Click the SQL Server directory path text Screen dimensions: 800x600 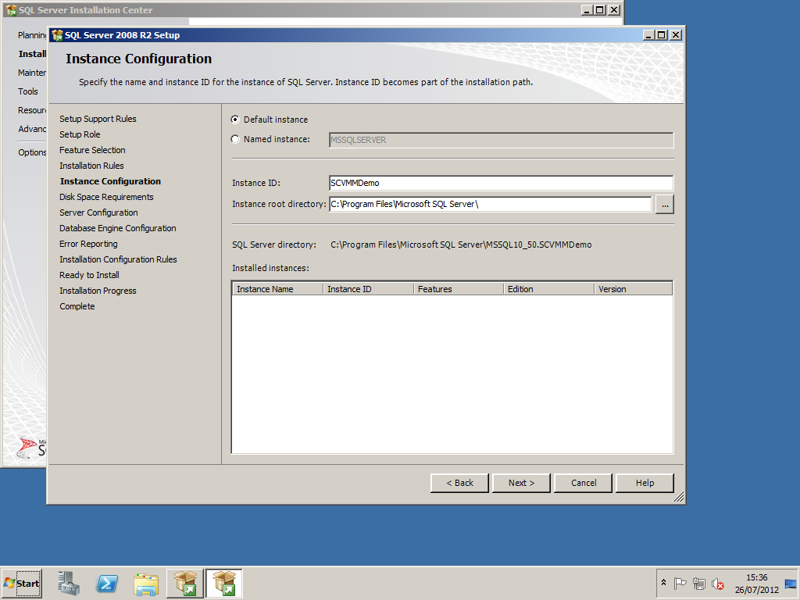tap(461, 245)
